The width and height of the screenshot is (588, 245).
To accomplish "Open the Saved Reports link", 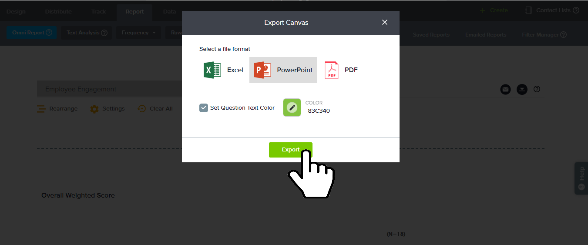I will click(x=431, y=35).
